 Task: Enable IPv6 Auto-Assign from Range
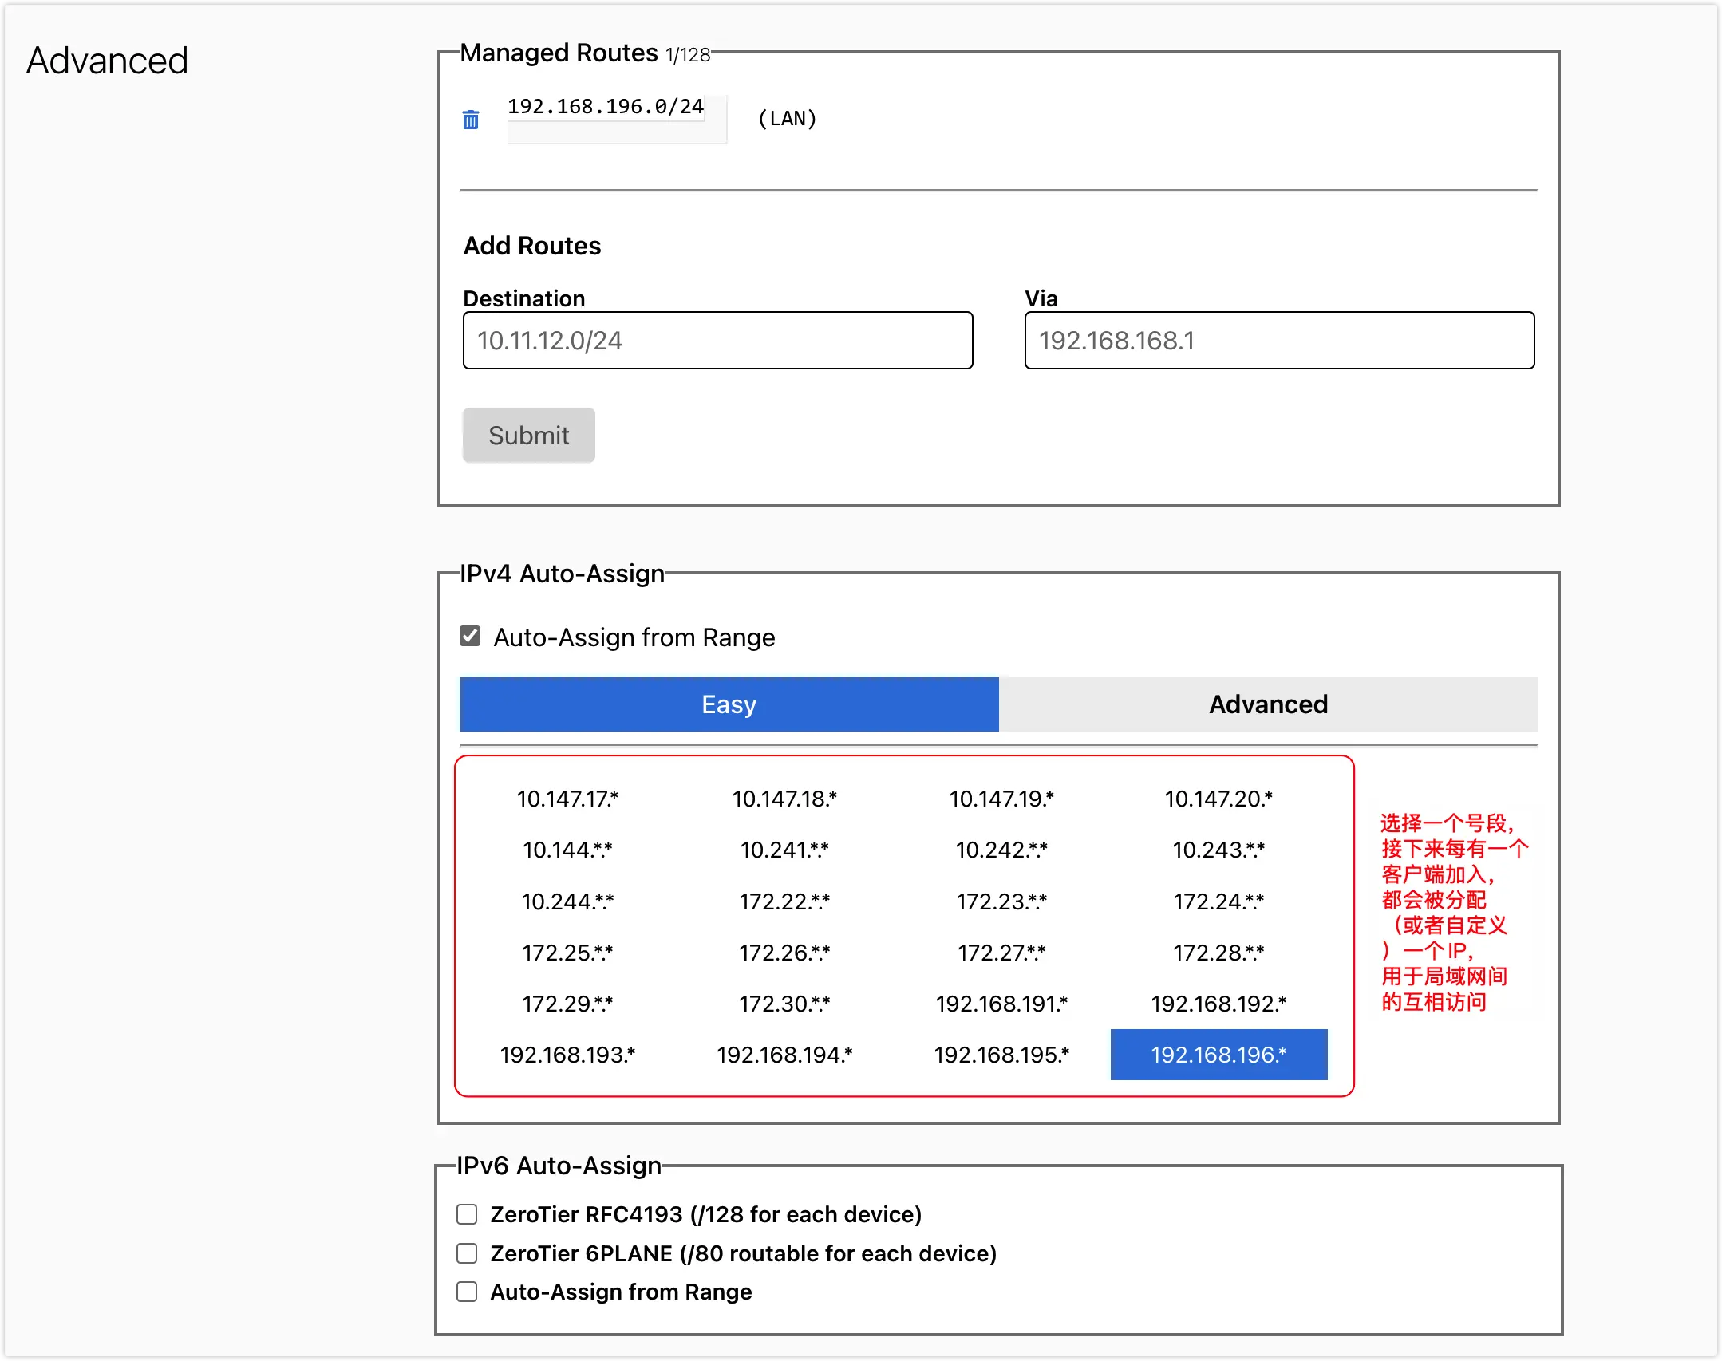tap(467, 1292)
